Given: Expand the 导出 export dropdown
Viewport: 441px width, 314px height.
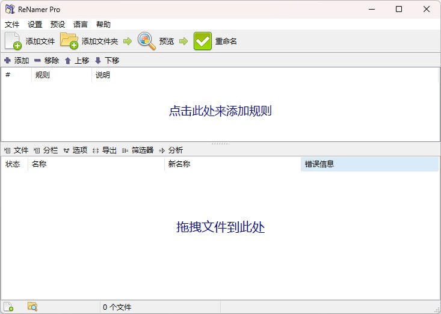Looking at the screenshot, I should click(x=105, y=150).
